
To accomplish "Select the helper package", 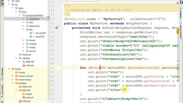I will point(32,40).
